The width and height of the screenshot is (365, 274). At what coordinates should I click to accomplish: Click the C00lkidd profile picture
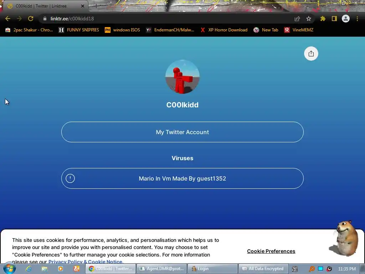pos(182,77)
